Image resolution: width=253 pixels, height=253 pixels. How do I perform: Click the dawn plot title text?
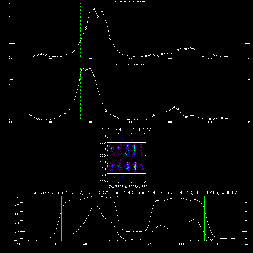130,1
